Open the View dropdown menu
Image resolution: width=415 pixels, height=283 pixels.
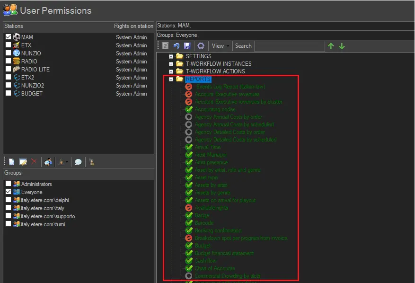point(221,46)
